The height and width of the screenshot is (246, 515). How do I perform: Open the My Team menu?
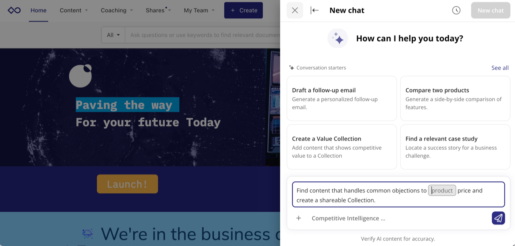coord(199,10)
